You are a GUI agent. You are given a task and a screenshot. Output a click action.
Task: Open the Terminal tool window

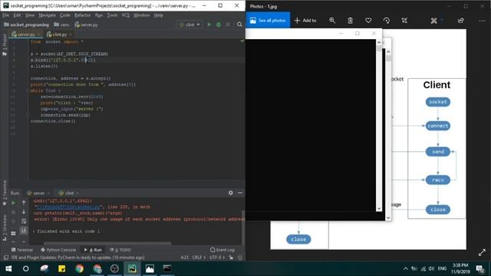point(22,250)
